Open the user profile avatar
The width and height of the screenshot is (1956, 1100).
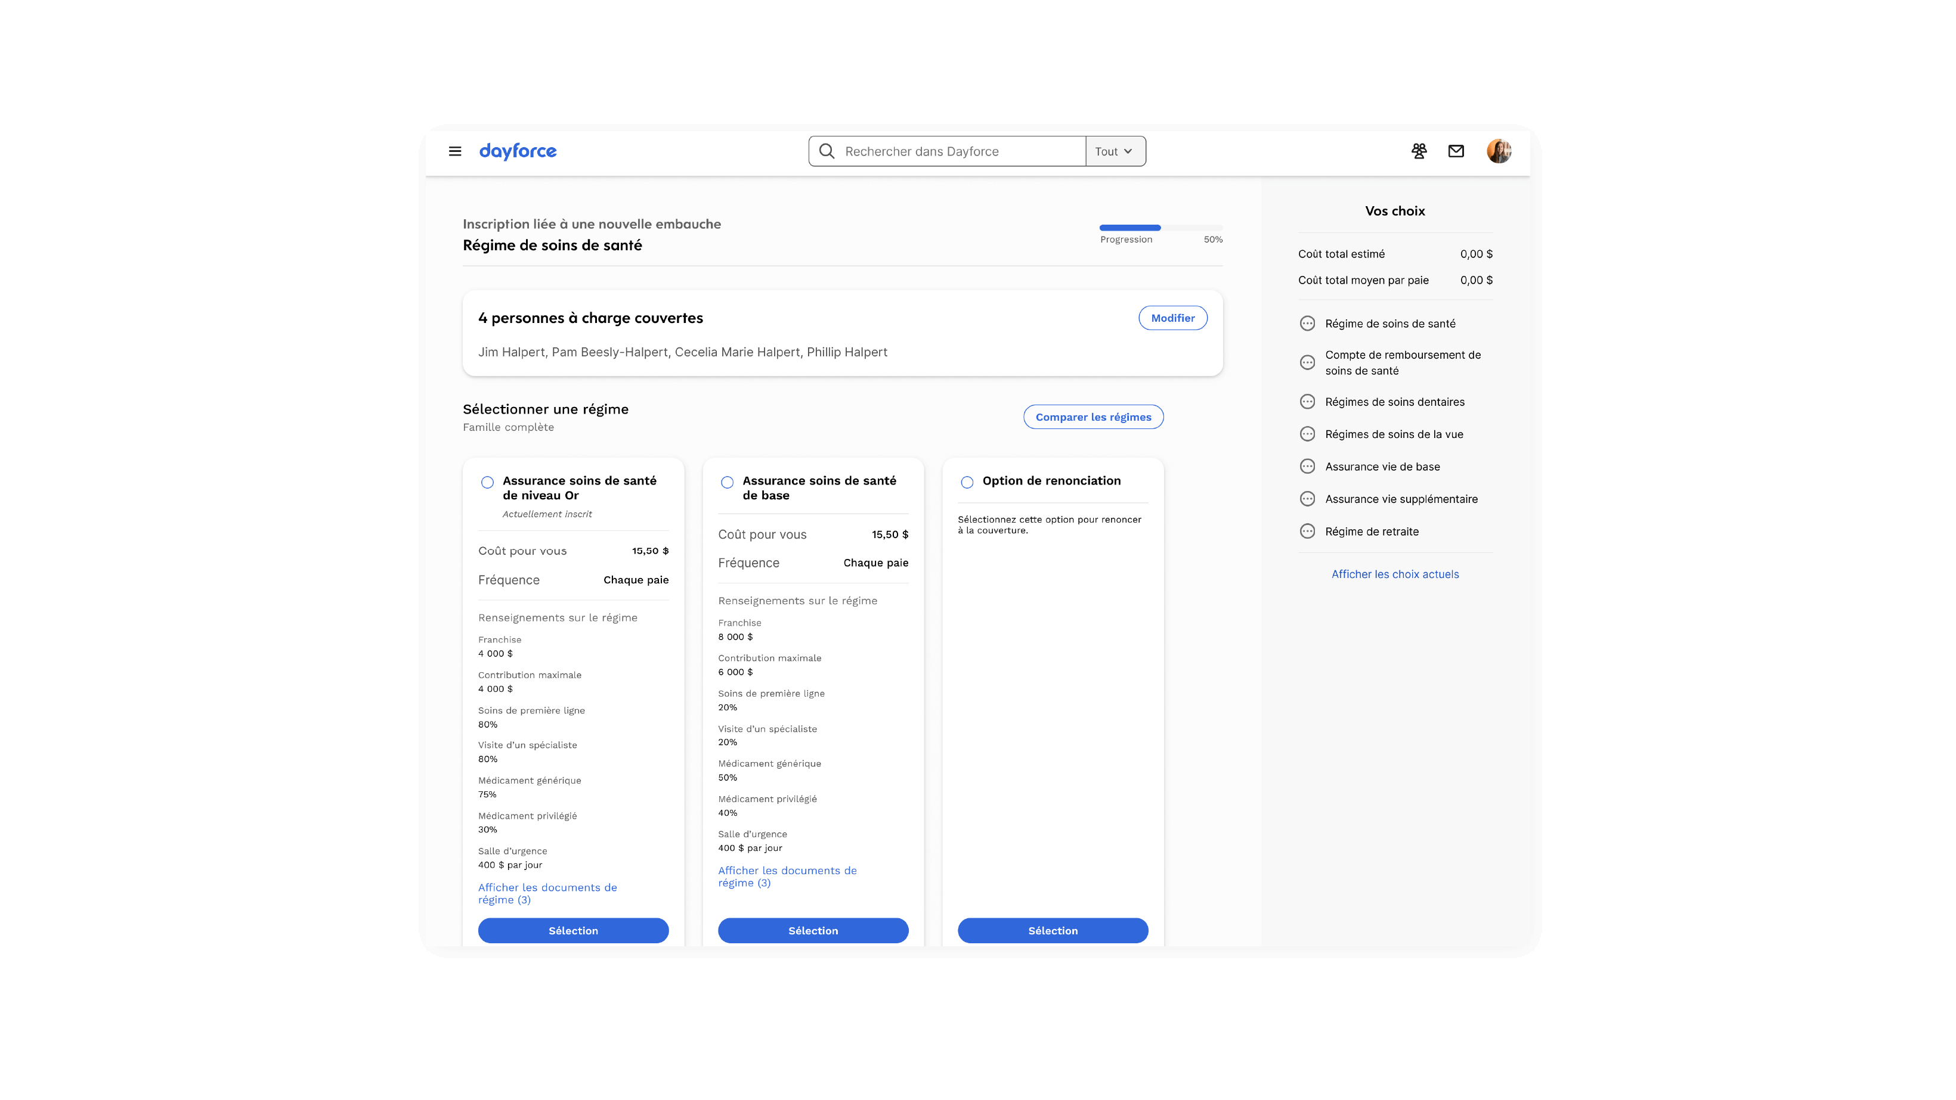[x=1498, y=151]
